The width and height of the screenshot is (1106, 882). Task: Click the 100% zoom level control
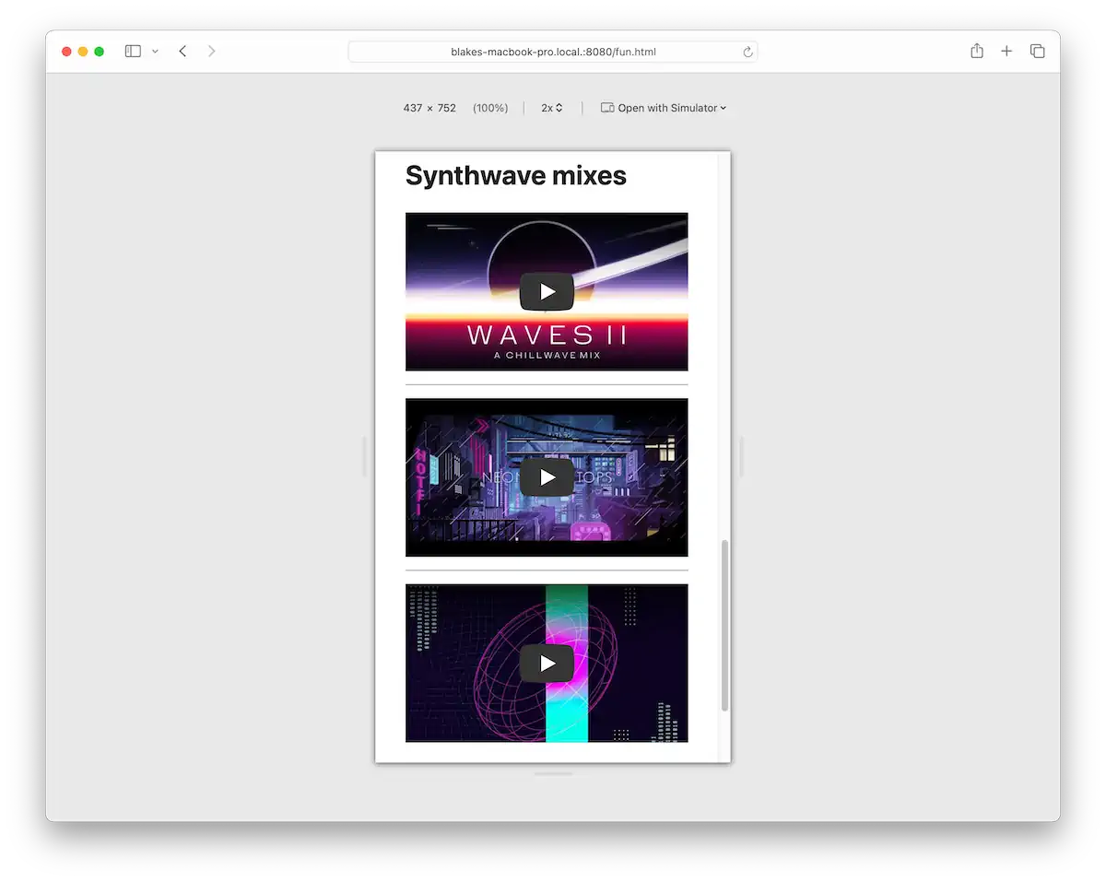point(490,108)
